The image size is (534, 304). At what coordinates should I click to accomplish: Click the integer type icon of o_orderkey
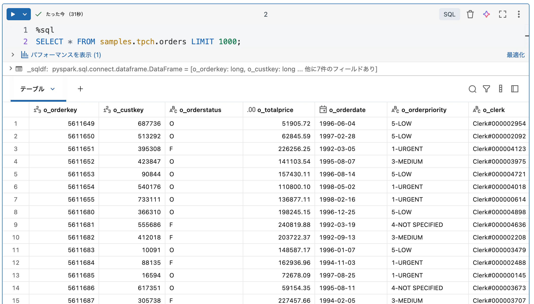(x=37, y=110)
